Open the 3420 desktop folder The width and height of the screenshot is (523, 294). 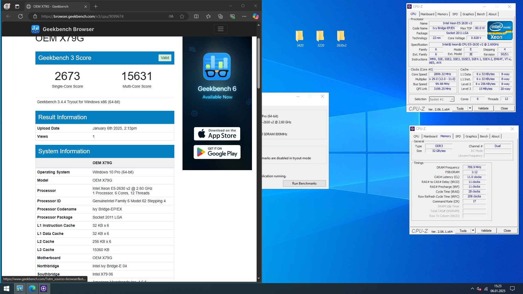300,39
